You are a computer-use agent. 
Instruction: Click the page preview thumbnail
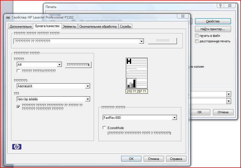(x=137, y=73)
